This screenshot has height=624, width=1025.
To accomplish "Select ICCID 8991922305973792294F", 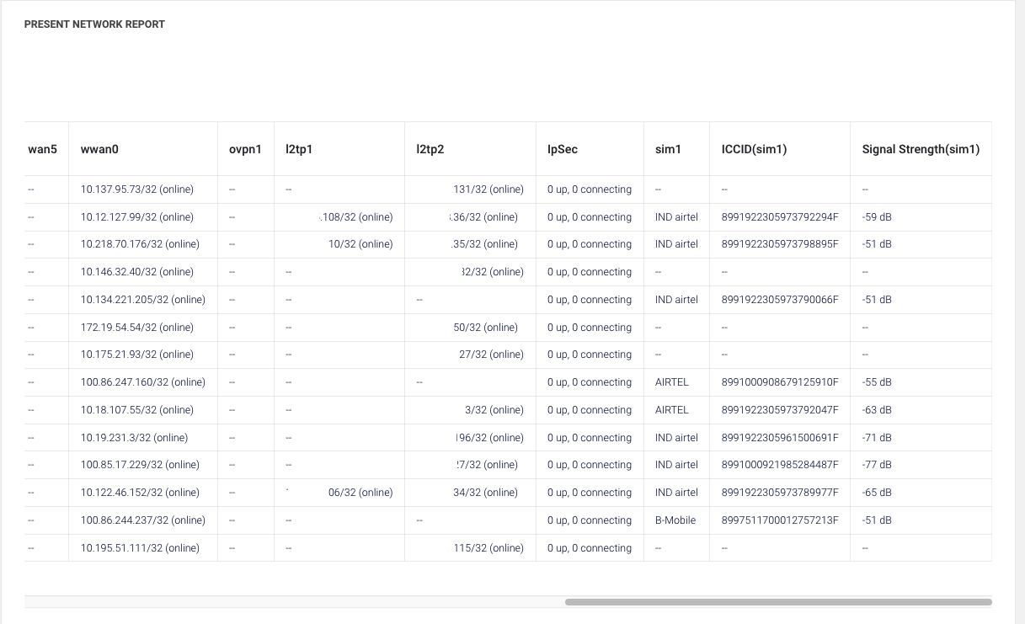I will (x=780, y=217).
